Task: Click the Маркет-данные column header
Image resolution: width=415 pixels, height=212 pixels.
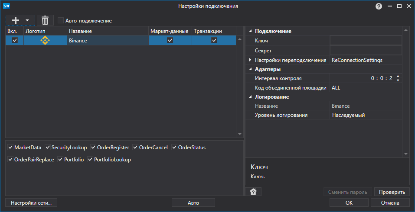Action: pyautogui.click(x=170, y=31)
